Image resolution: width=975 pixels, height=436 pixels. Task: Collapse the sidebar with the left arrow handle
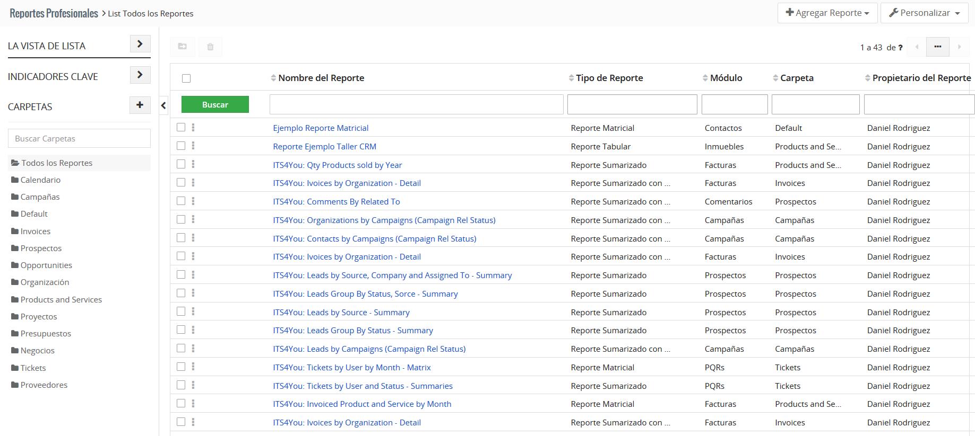[x=163, y=106]
